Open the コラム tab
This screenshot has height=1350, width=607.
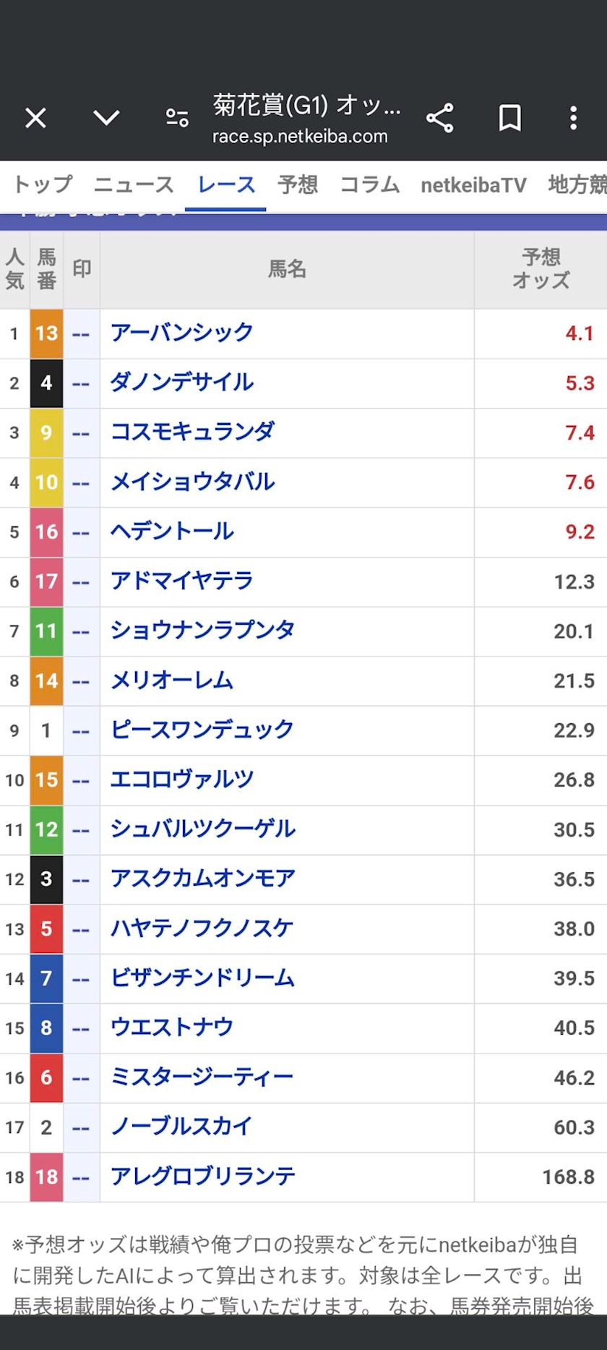pos(369,185)
